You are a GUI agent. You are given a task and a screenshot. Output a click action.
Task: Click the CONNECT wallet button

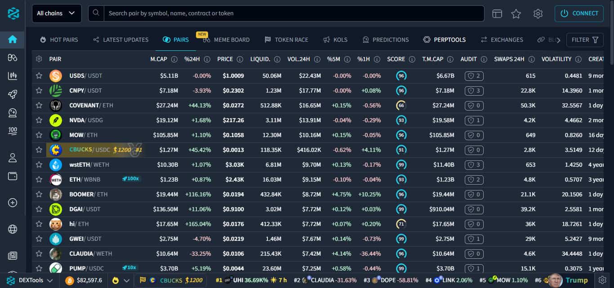pyautogui.click(x=579, y=13)
